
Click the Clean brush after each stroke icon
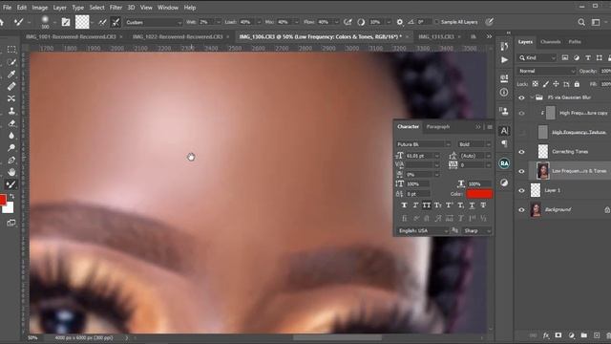pos(116,22)
